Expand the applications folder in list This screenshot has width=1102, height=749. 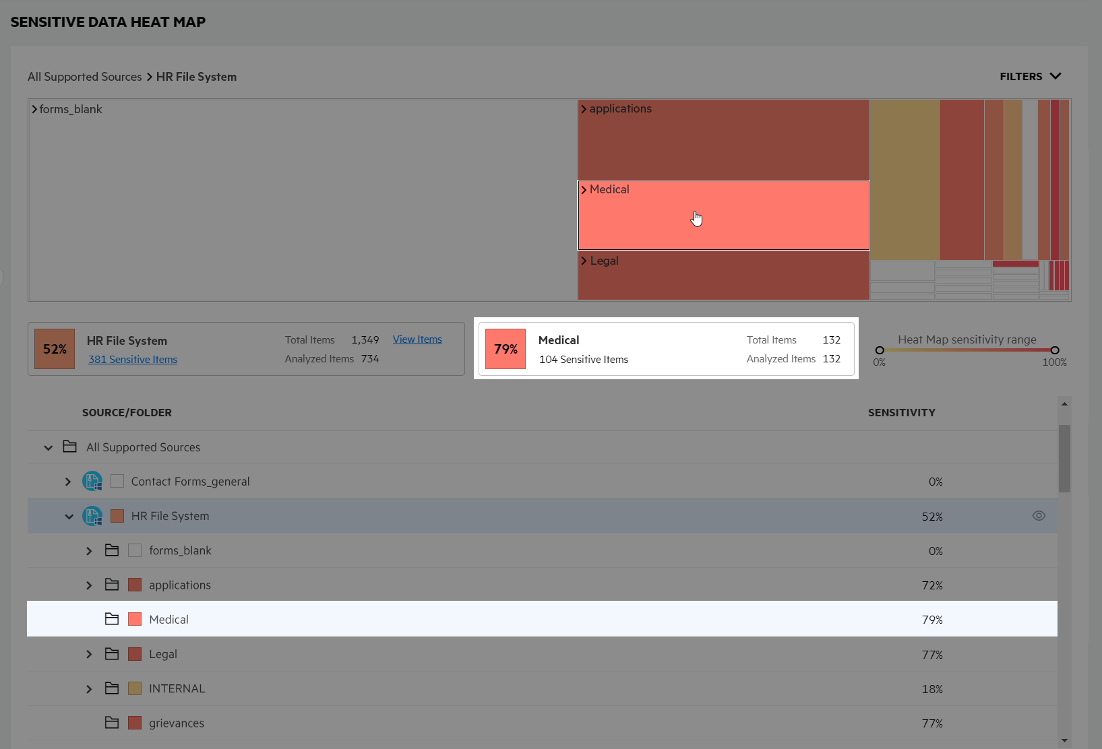tap(89, 585)
